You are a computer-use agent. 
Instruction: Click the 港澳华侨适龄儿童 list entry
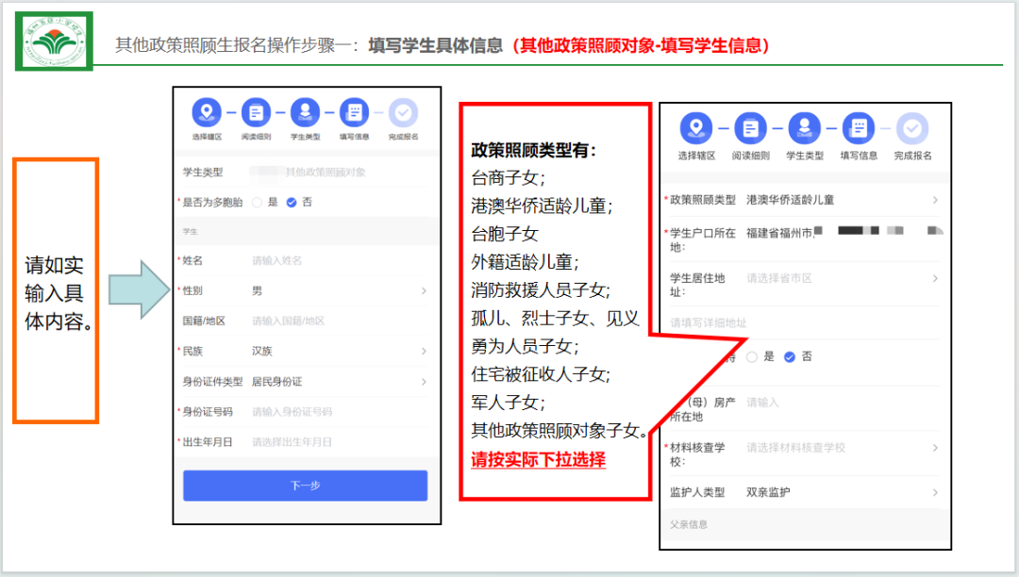tap(542, 206)
